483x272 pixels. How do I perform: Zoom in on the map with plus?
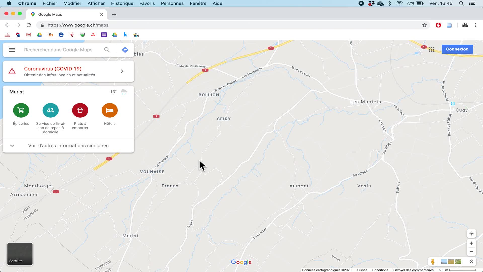tap(471, 243)
